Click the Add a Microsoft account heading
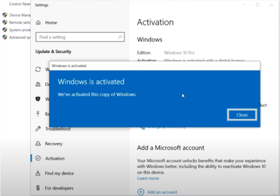 171,148
